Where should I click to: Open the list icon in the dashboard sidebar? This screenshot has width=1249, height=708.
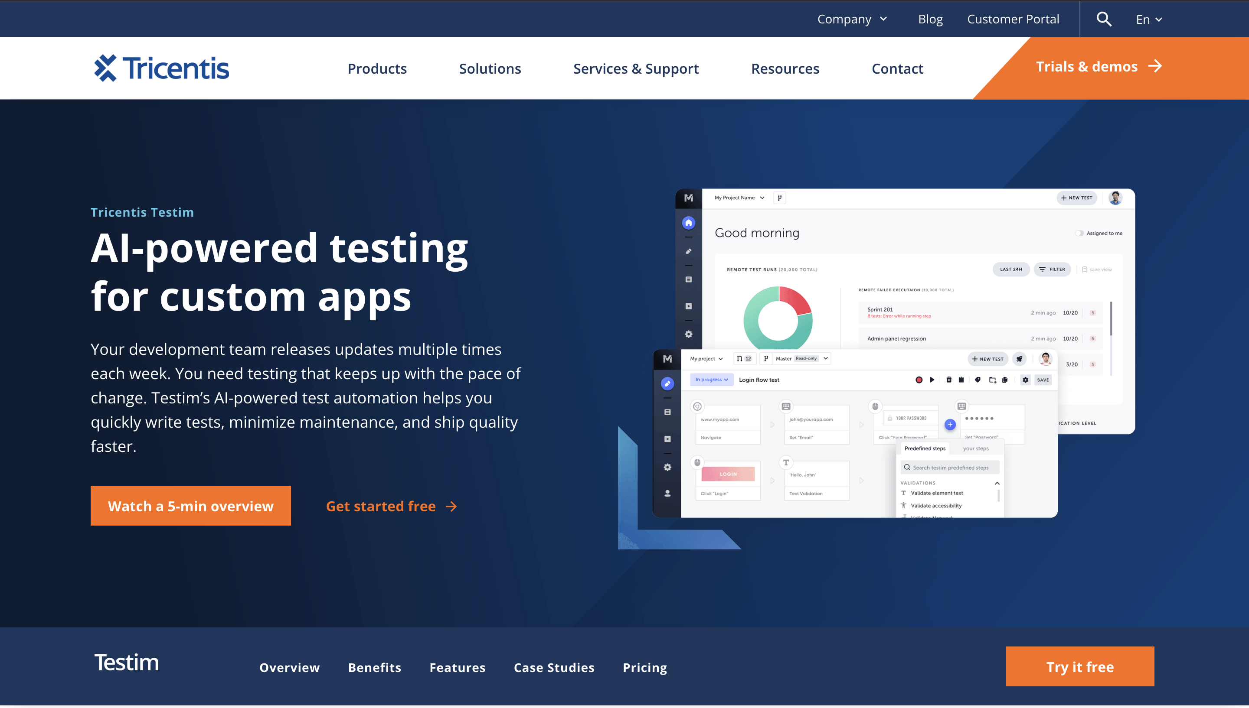(x=689, y=279)
